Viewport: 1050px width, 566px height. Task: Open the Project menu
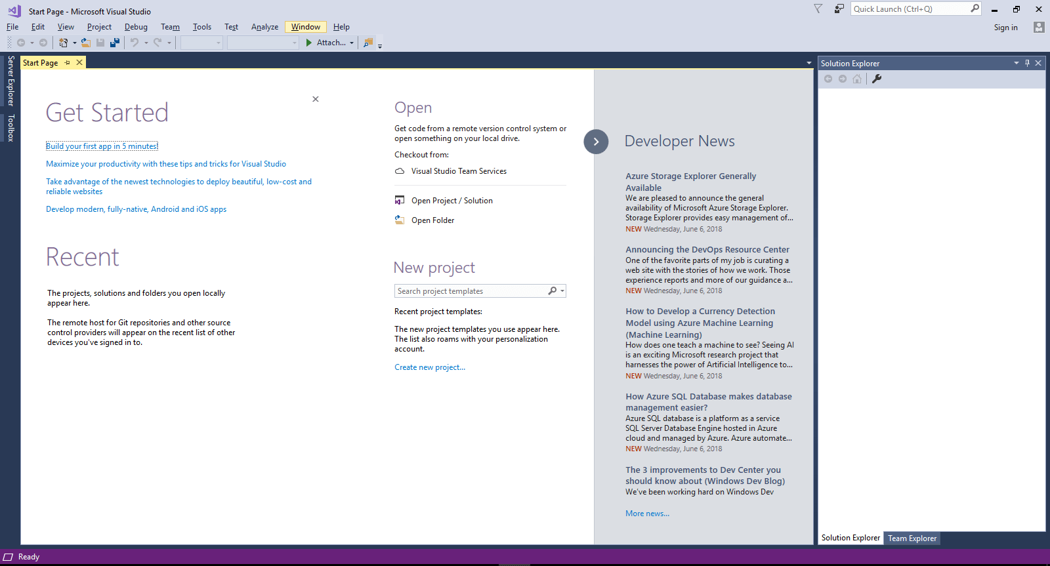click(x=99, y=27)
